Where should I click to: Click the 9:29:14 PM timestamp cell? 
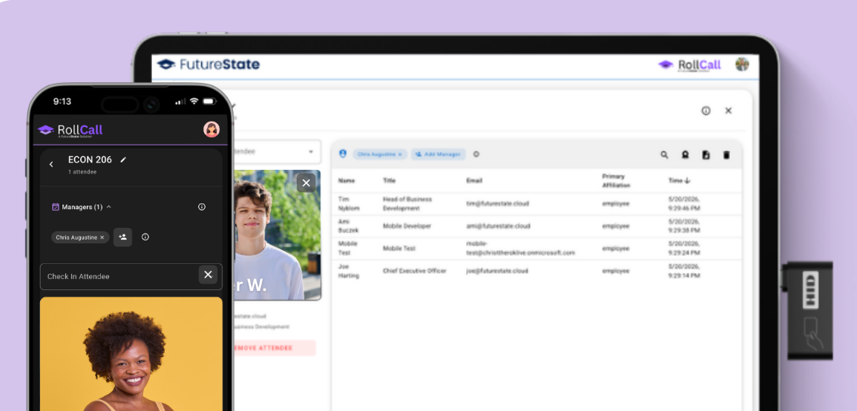(x=683, y=271)
